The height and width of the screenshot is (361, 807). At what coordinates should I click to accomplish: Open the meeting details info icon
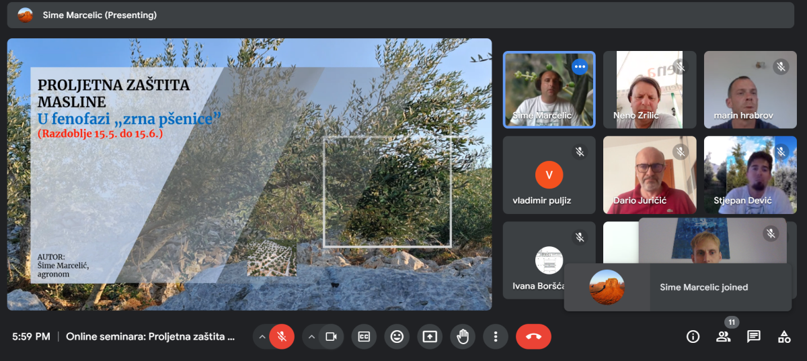coord(693,337)
